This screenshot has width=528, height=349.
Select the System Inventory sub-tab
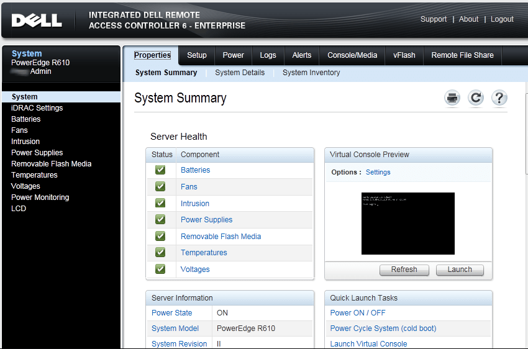point(311,73)
